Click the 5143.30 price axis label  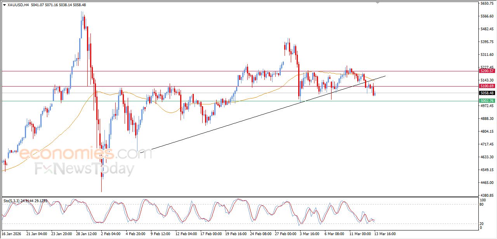(487, 80)
